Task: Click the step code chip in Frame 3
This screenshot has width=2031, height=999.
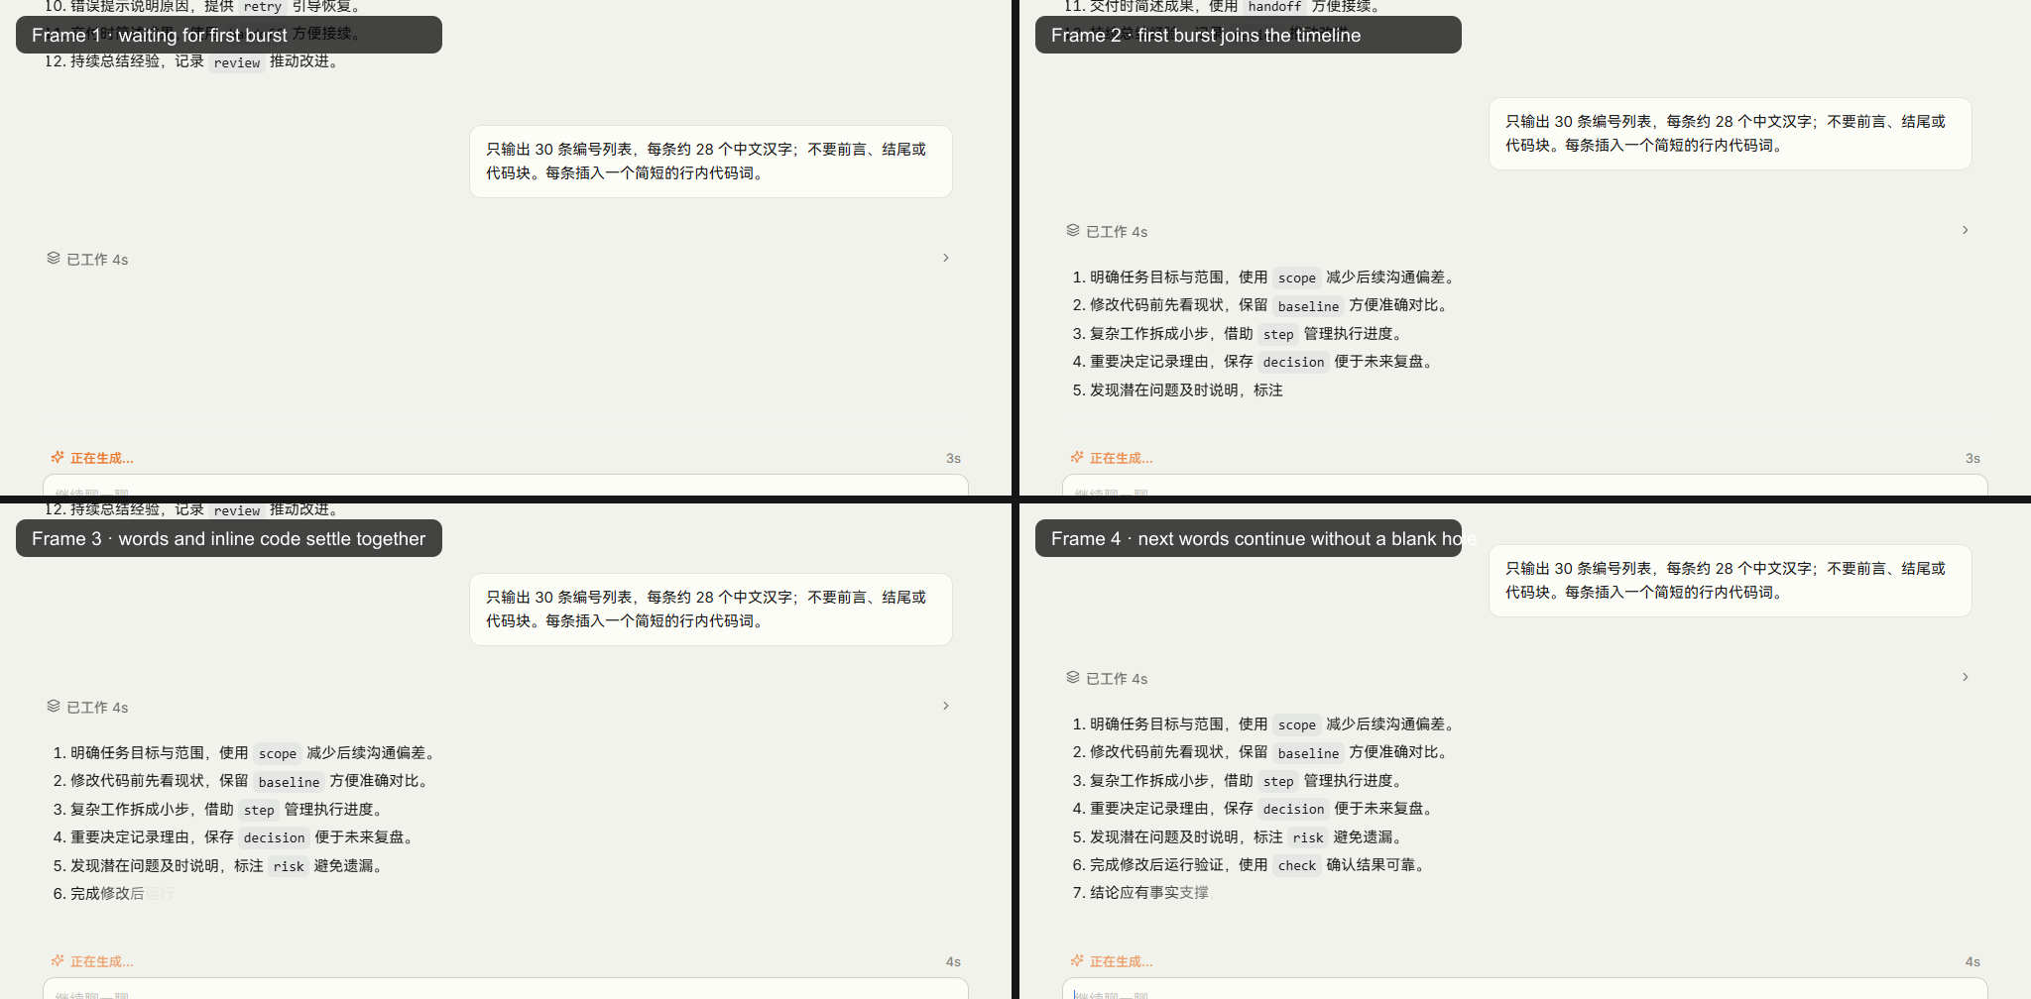Action: (x=259, y=811)
